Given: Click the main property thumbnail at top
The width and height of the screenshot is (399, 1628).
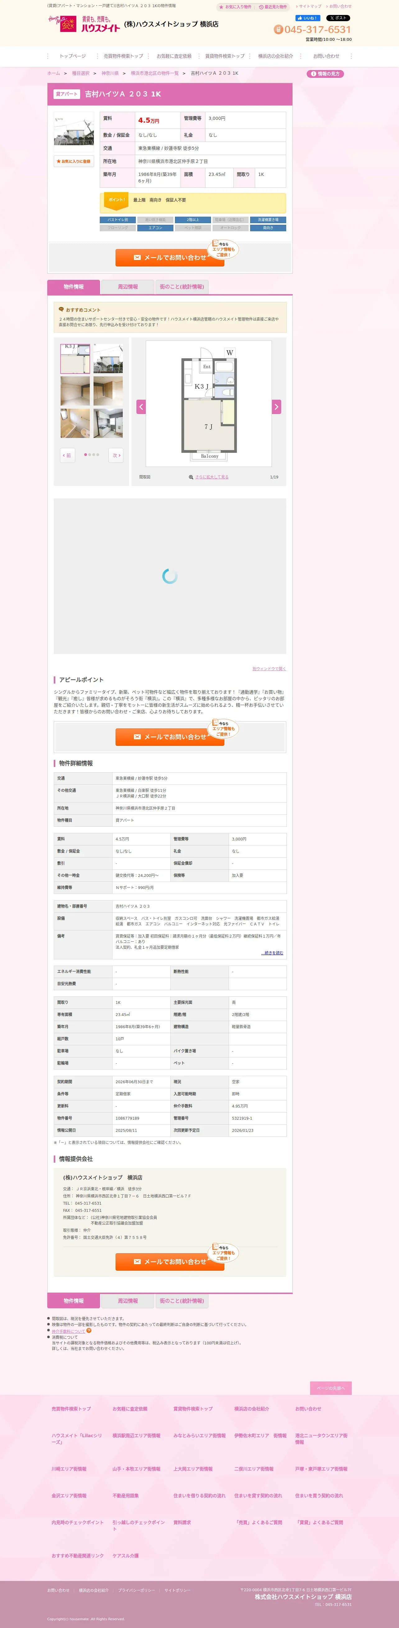Looking at the screenshot, I should point(74,129).
